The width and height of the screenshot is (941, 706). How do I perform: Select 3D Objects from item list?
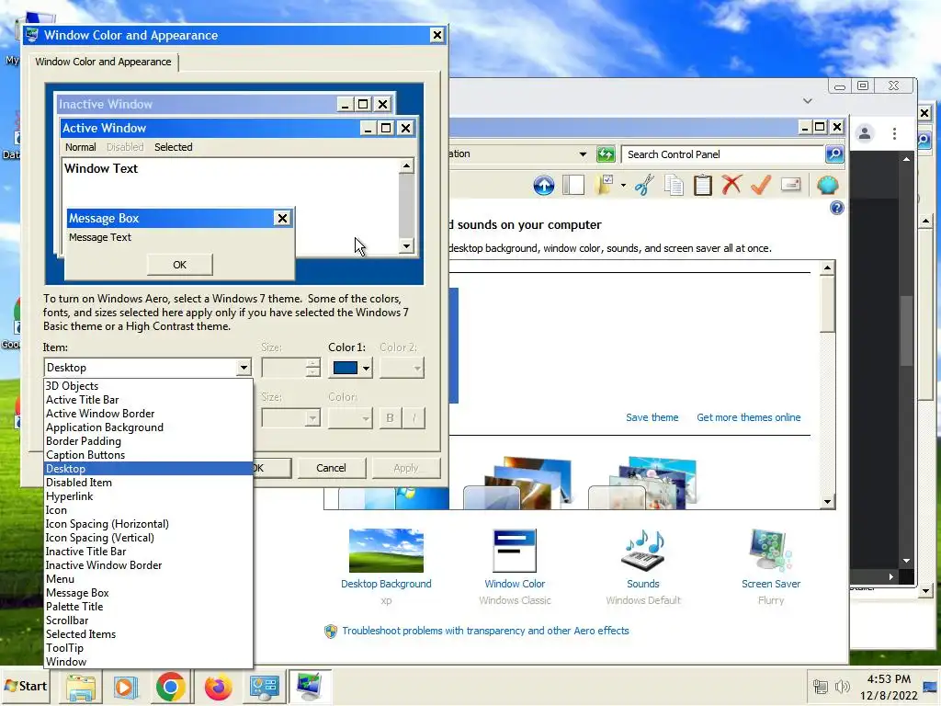pos(149,386)
